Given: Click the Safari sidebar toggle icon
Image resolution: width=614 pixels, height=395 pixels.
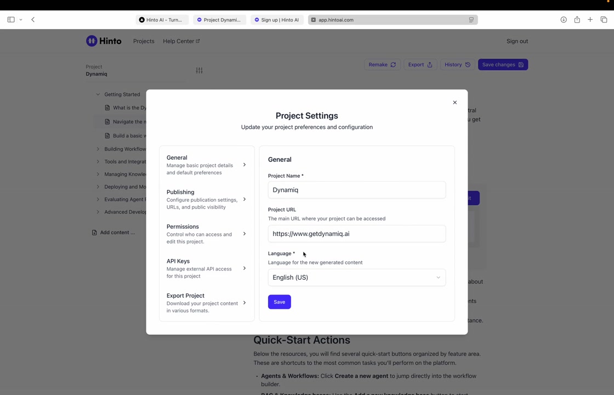Looking at the screenshot, I should [11, 20].
